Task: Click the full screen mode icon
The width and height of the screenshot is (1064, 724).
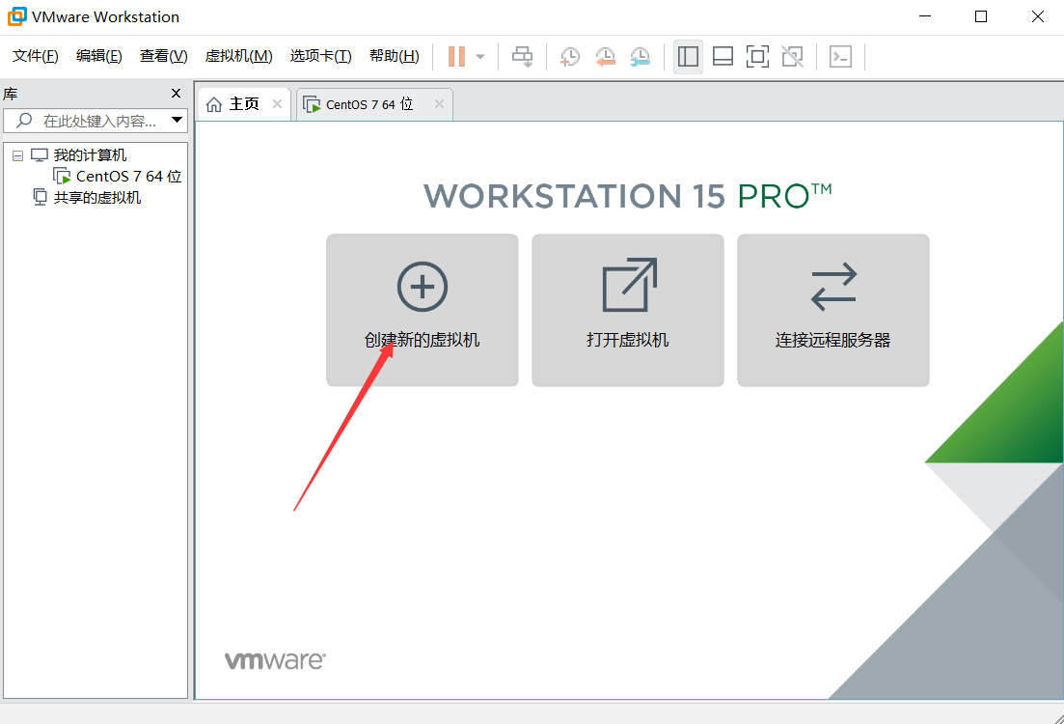Action: (757, 56)
